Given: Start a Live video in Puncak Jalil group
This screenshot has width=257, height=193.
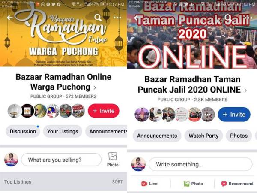Looking at the screenshot, I should [x=149, y=184].
